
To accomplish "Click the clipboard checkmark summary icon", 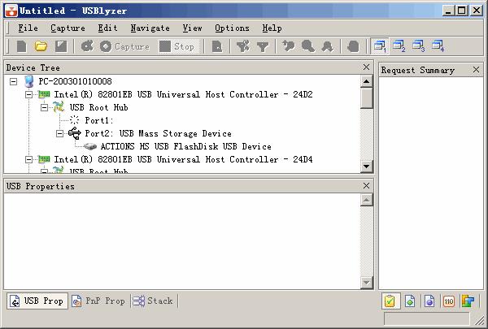I will [x=390, y=301].
